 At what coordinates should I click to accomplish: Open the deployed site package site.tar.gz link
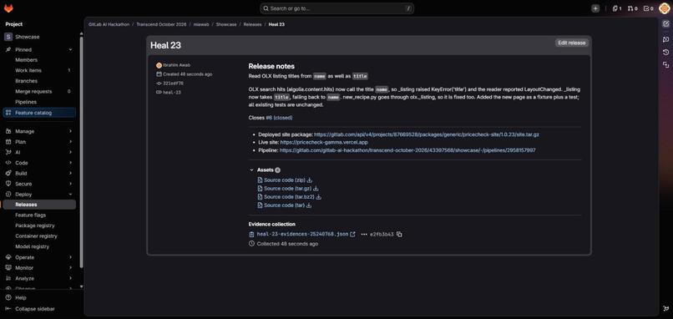point(426,134)
